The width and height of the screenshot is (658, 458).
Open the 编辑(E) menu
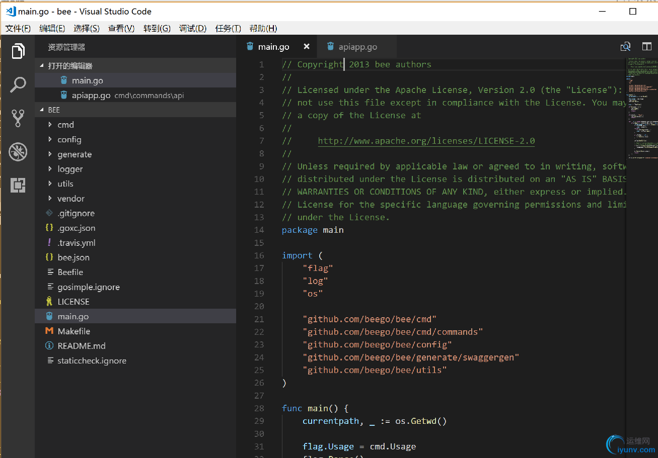tap(52, 29)
